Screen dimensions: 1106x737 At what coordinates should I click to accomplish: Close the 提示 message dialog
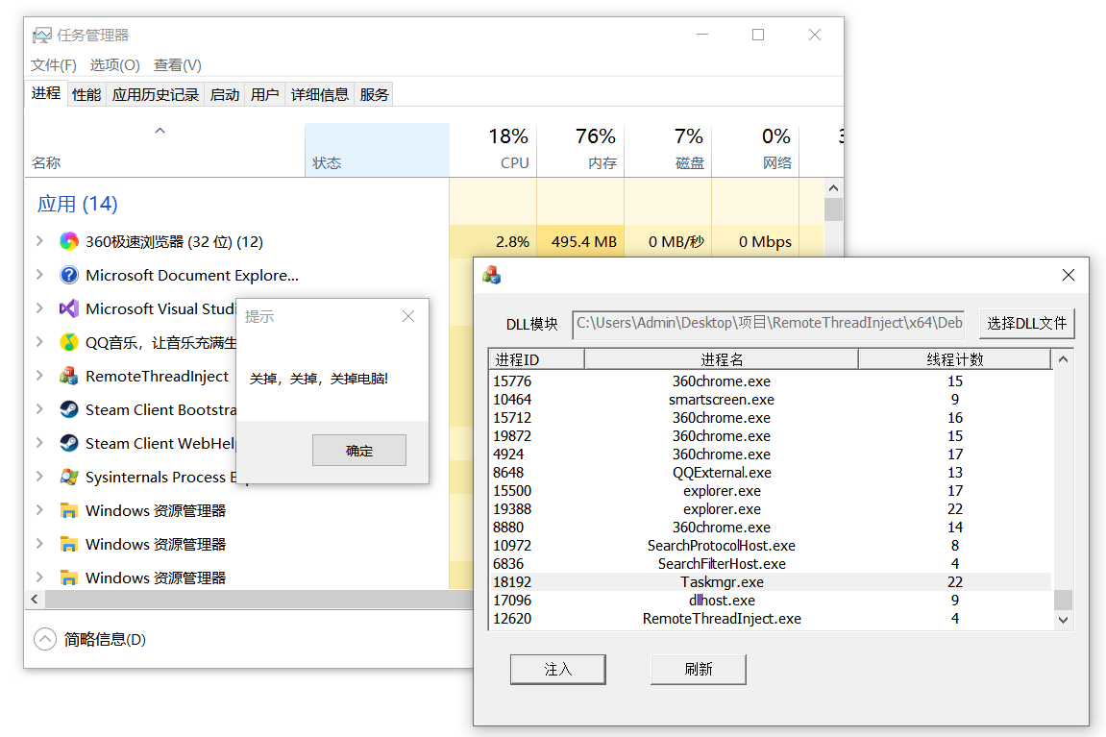click(x=408, y=317)
